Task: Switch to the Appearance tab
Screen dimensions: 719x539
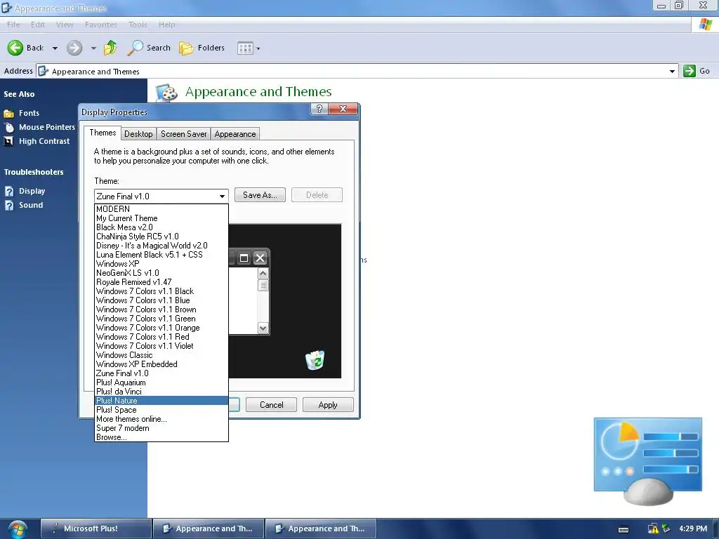Action: [235, 134]
